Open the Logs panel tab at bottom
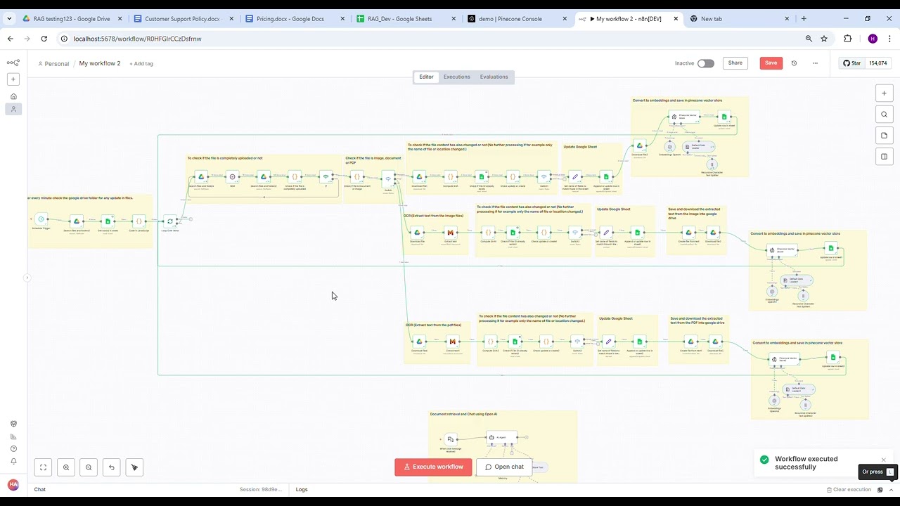Screen dimensions: 900x506 [x=302, y=489]
